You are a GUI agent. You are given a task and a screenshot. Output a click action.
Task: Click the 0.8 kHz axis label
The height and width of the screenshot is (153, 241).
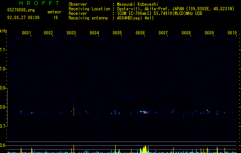(x=3, y=107)
